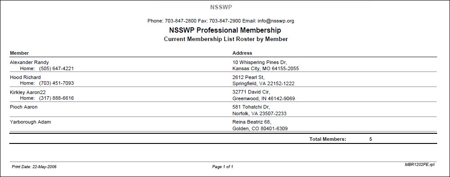Select member Alexander Randy

pos(29,62)
